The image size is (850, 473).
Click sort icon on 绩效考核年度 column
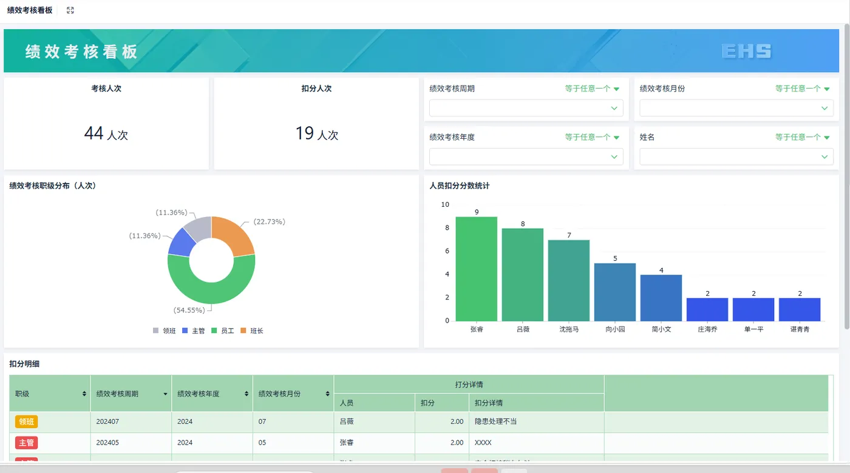pos(246,394)
